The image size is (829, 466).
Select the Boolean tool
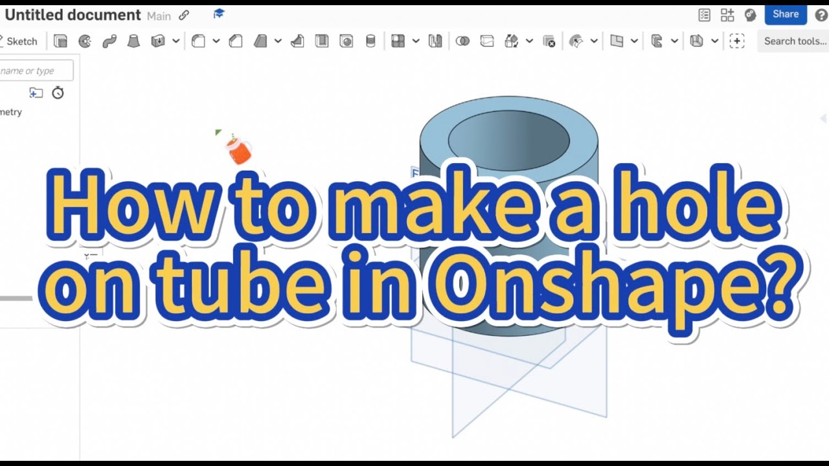pos(462,41)
